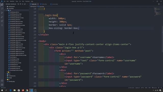
Task: Open the View menu
Action: click(17, 1)
